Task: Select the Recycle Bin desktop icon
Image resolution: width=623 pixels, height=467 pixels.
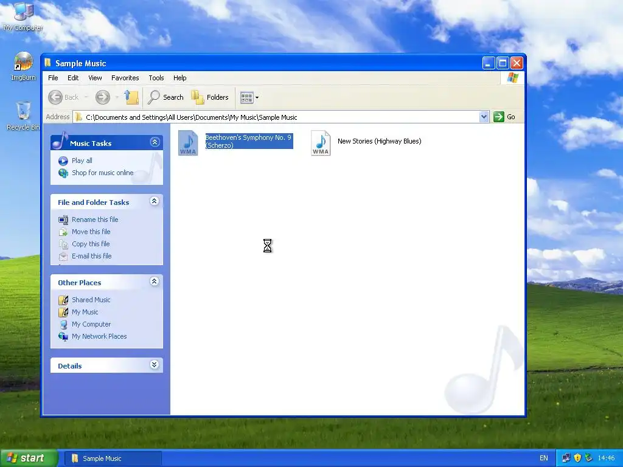Action: [23, 116]
